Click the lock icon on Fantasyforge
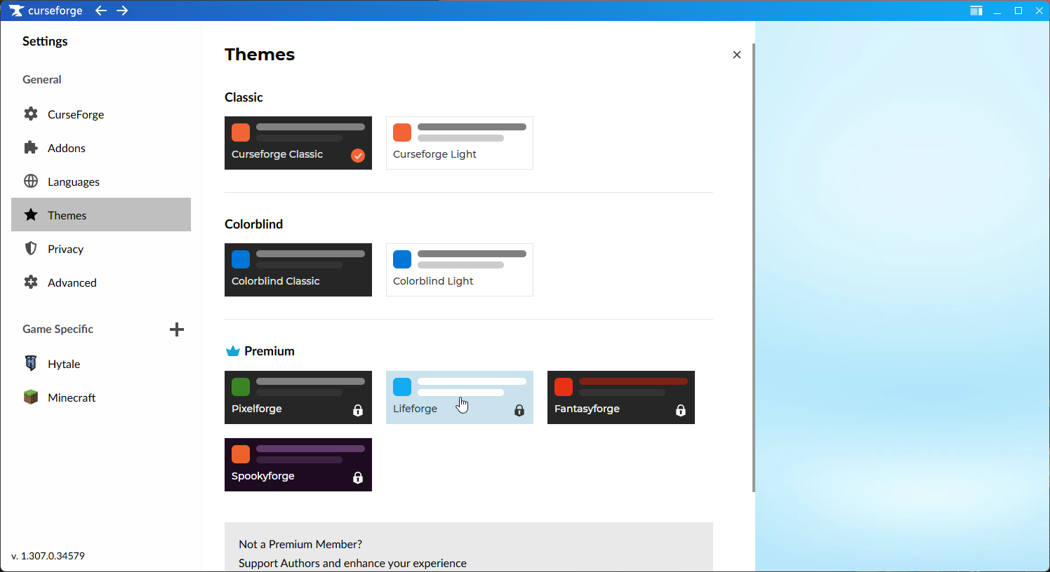This screenshot has height=572, width=1050. 681,410
